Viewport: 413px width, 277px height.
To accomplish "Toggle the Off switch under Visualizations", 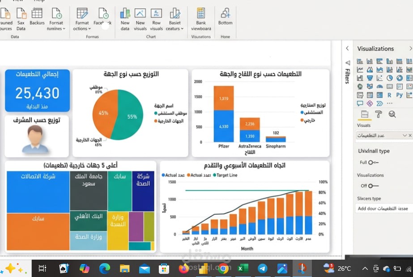I will pyautogui.click(x=373, y=186).
